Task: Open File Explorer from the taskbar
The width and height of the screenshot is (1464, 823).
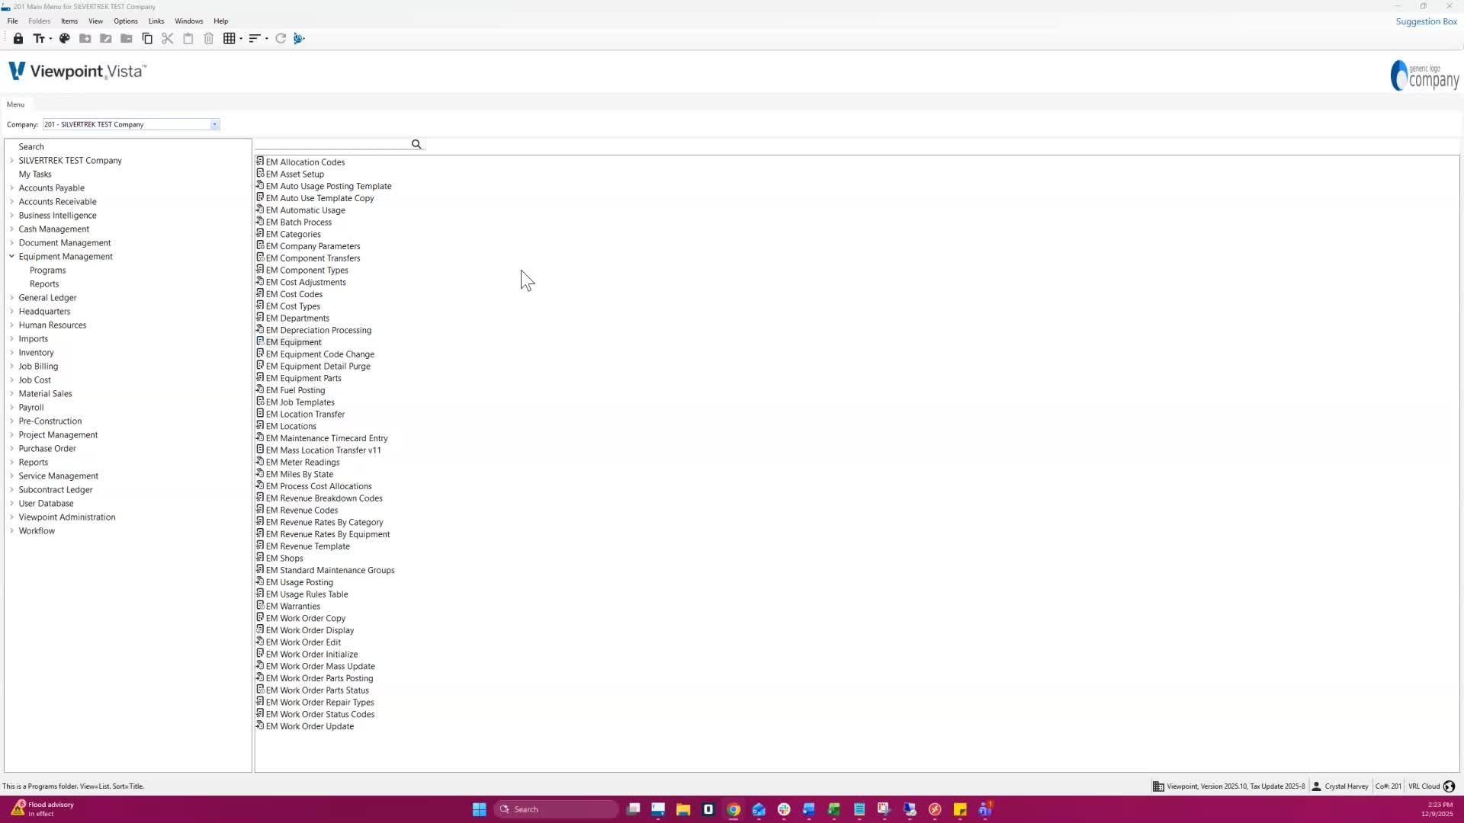Action: [x=683, y=809]
